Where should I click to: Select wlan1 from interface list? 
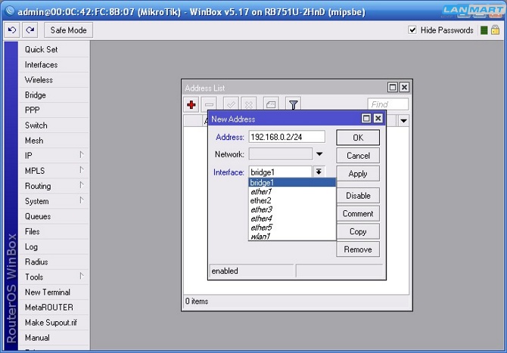point(292,237)
